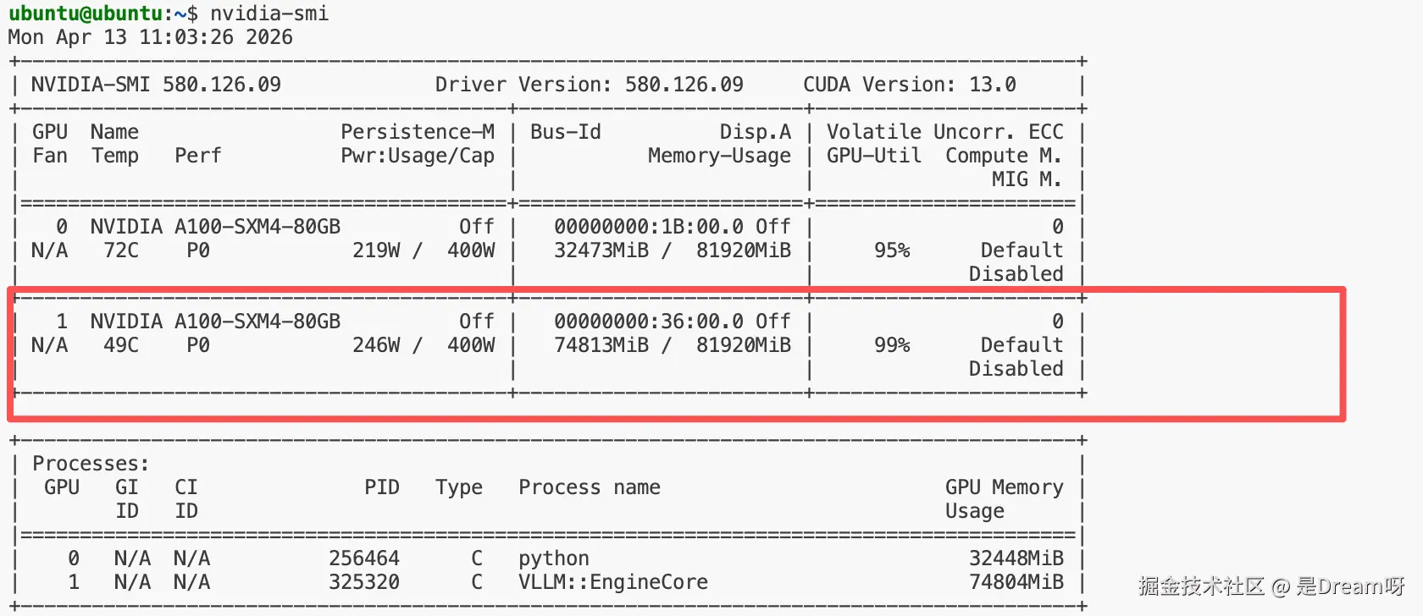Click the 219W power usage value
Screen dimensions: 1423x616
coord(376,250)
